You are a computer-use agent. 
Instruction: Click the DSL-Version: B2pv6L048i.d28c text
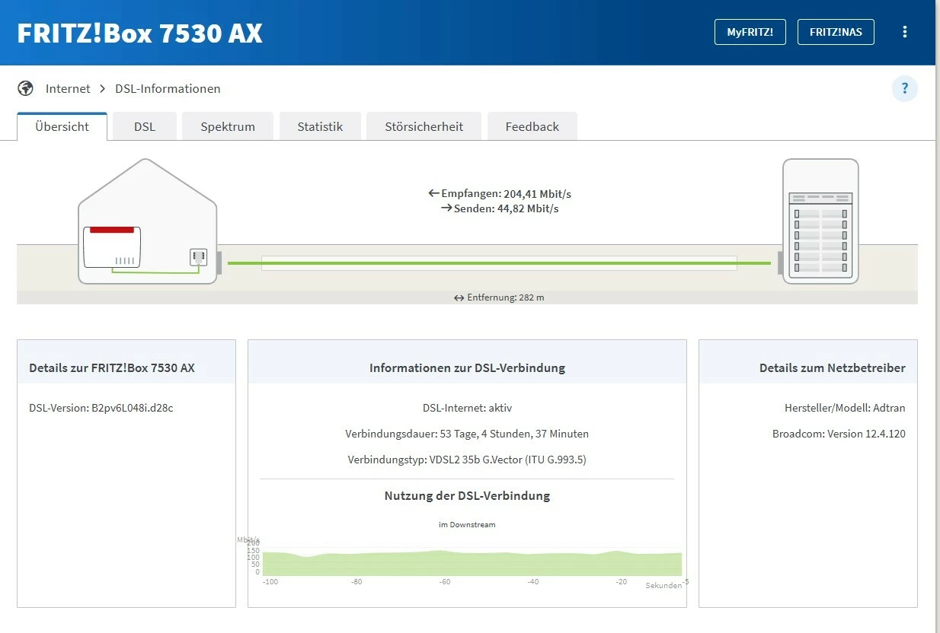point(101,408)
